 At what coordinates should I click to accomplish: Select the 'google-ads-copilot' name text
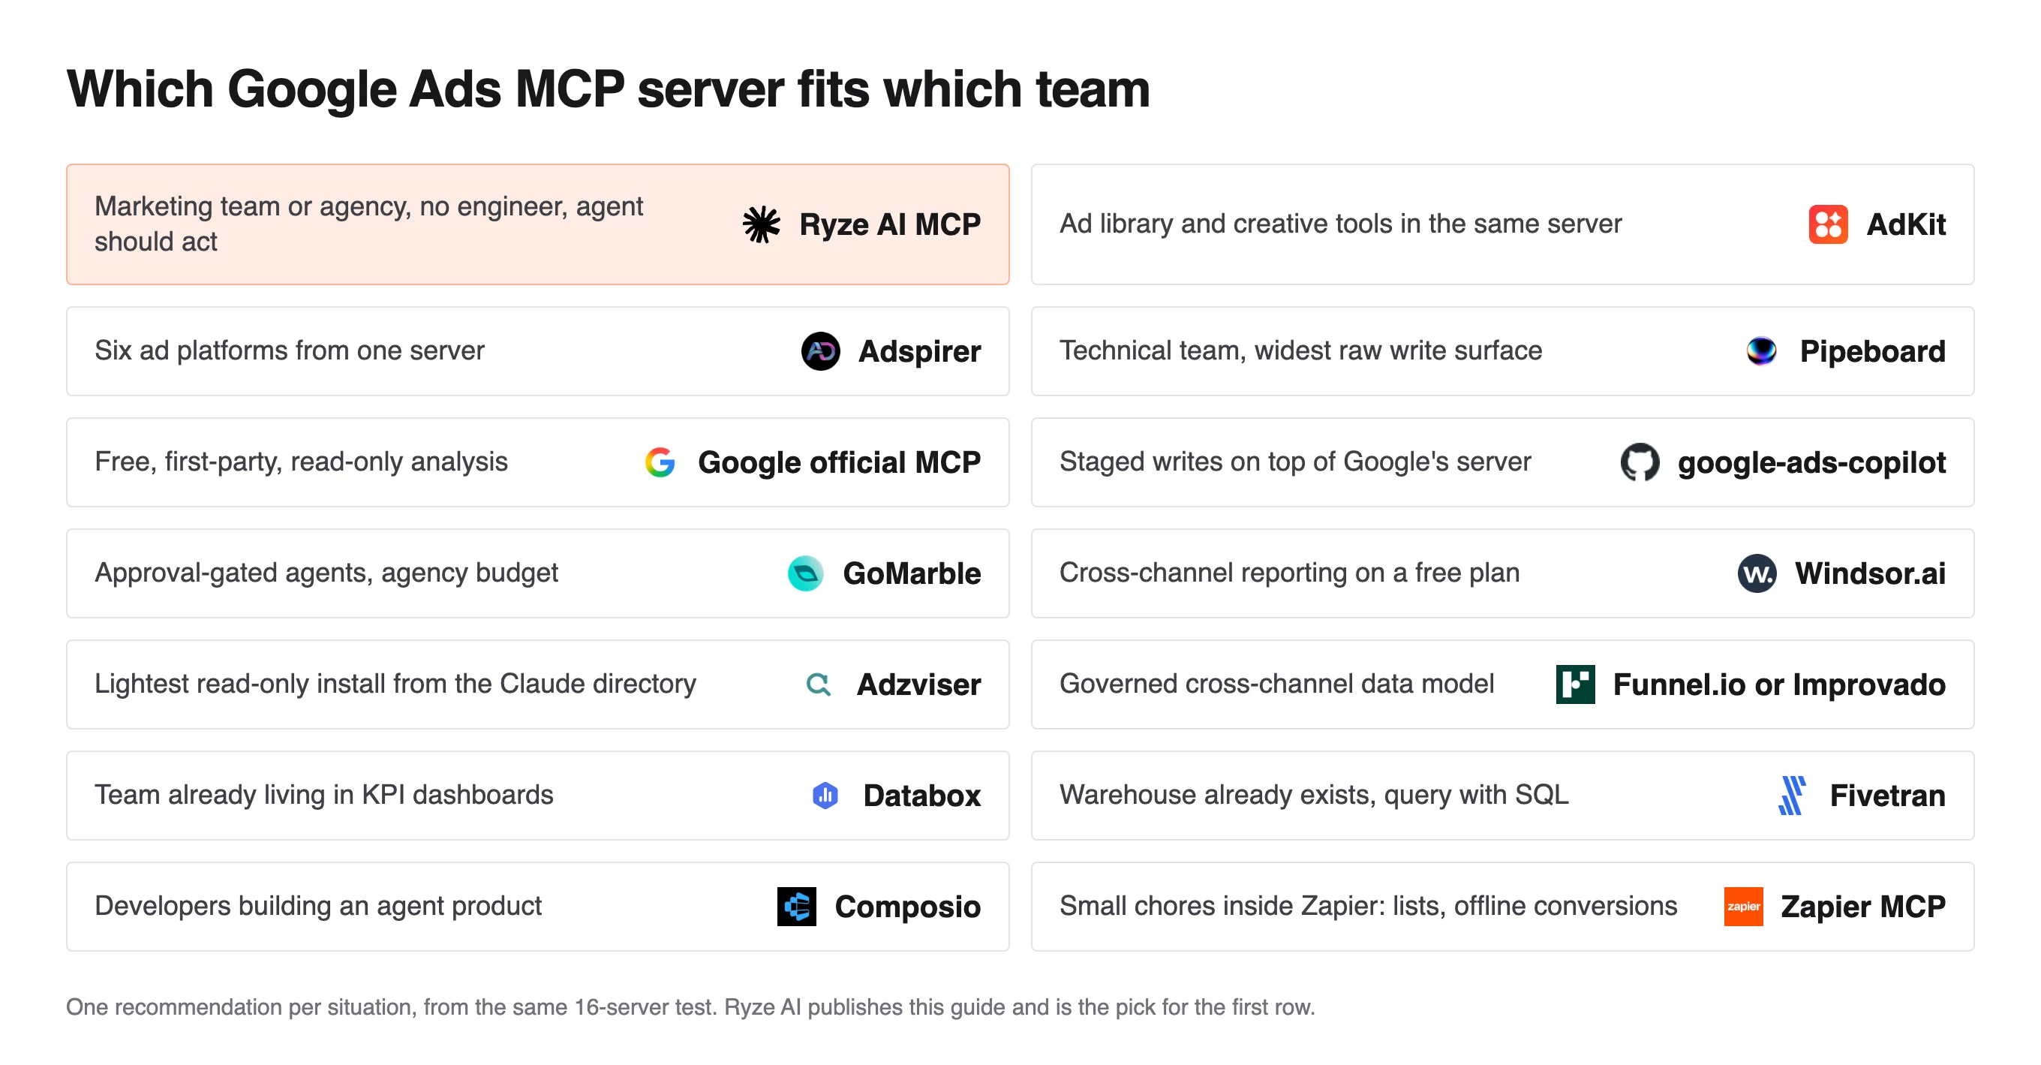click(x=1811, y=462)
